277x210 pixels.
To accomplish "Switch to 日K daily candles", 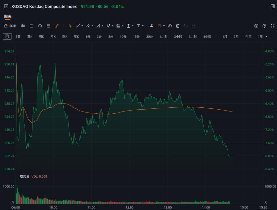I will point(30,37).
